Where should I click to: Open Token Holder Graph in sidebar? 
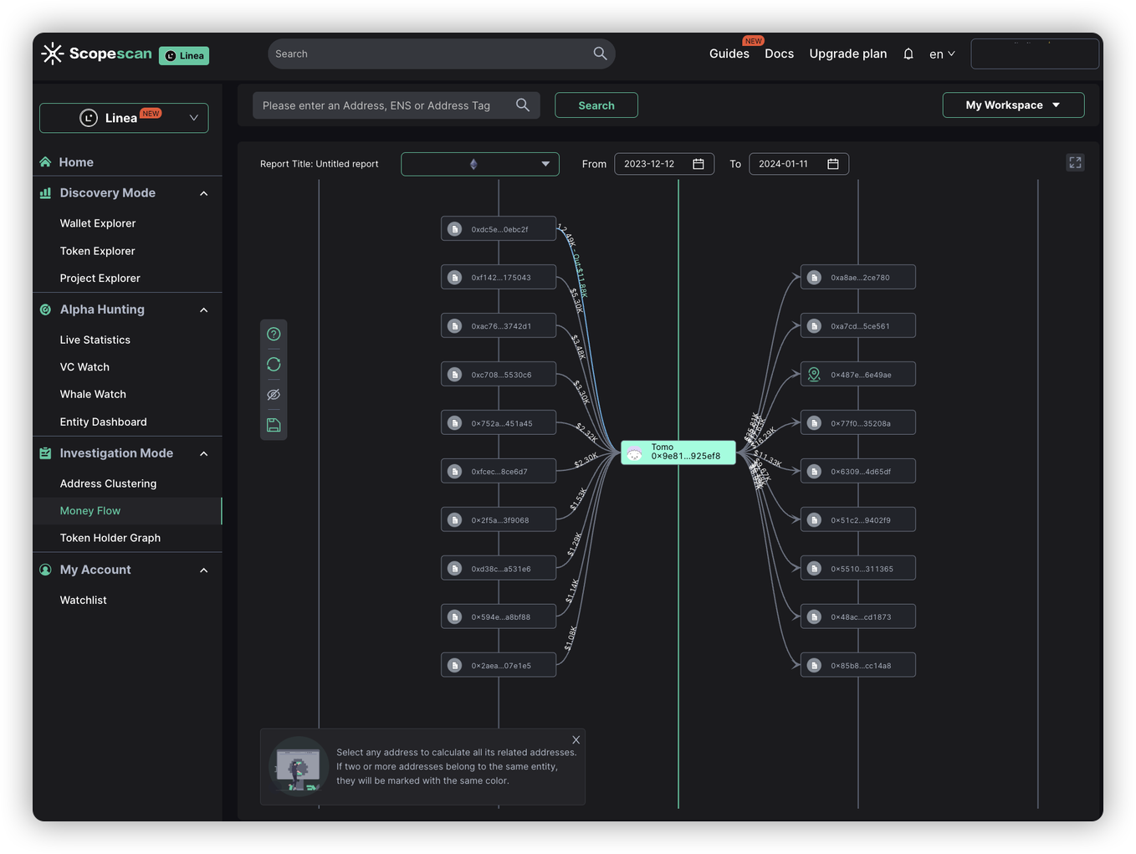click(x=110, y=538)
